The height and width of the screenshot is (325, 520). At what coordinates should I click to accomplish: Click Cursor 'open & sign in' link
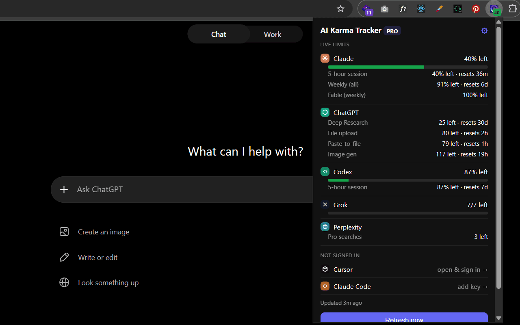point(463,269)
